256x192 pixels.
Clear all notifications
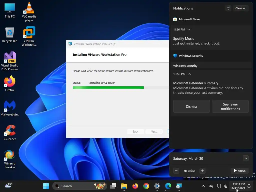coord(241,8)
